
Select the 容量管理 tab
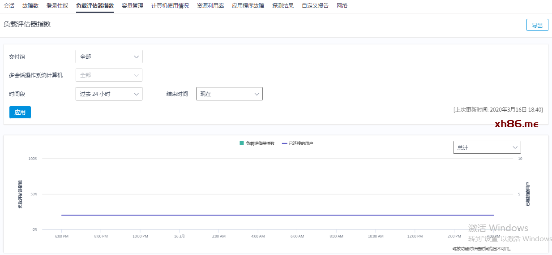coord(133,6)
